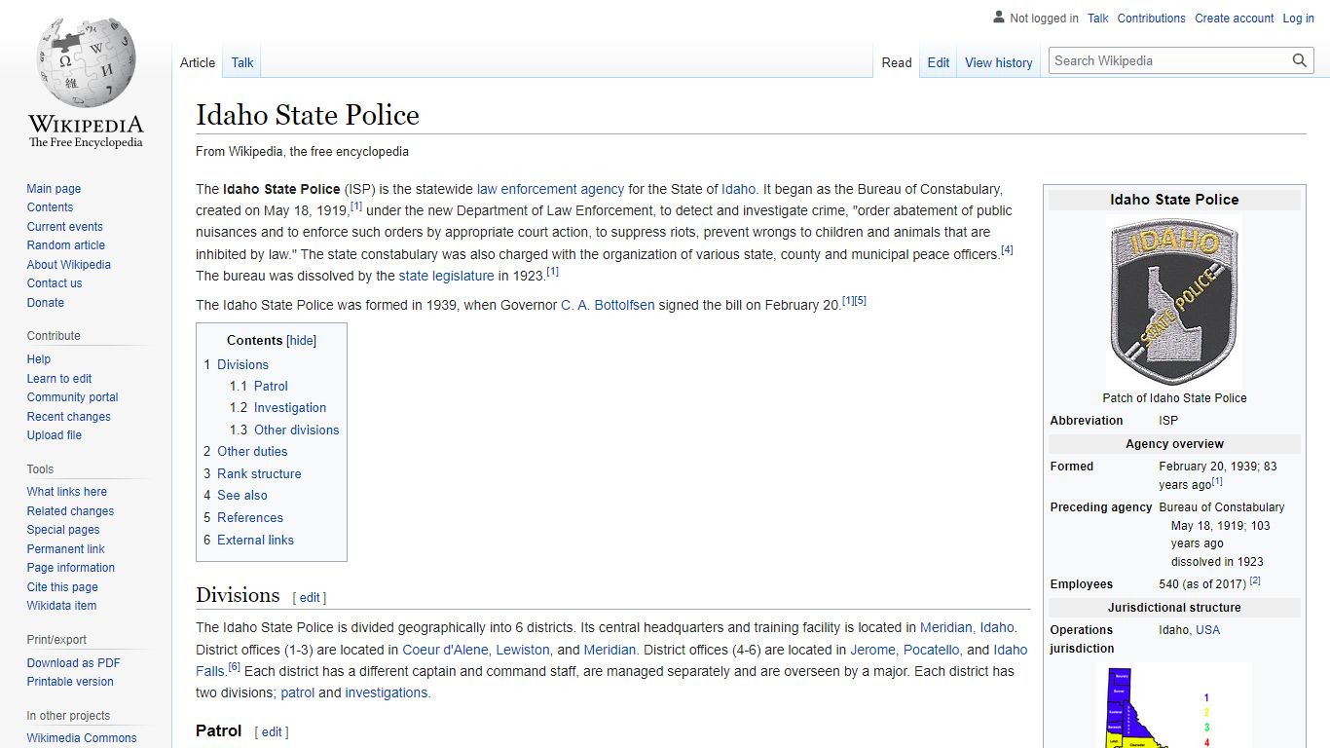Jump to Investigation in contents
The image size is (1330, 748).
click(277, 408)
